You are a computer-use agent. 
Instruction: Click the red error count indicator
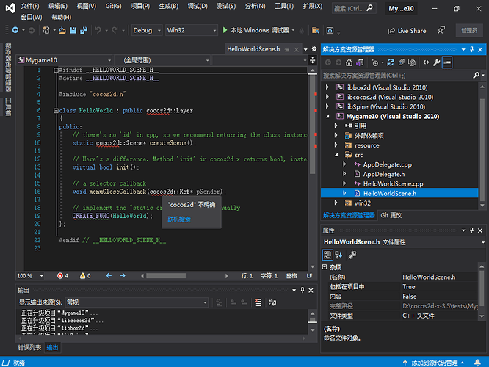click(x=62, y=275)
